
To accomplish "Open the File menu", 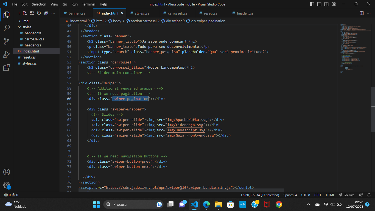I will click(14, 4).
